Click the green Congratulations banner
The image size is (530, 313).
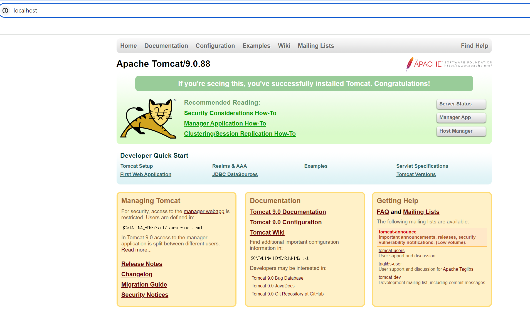[304, 83]
